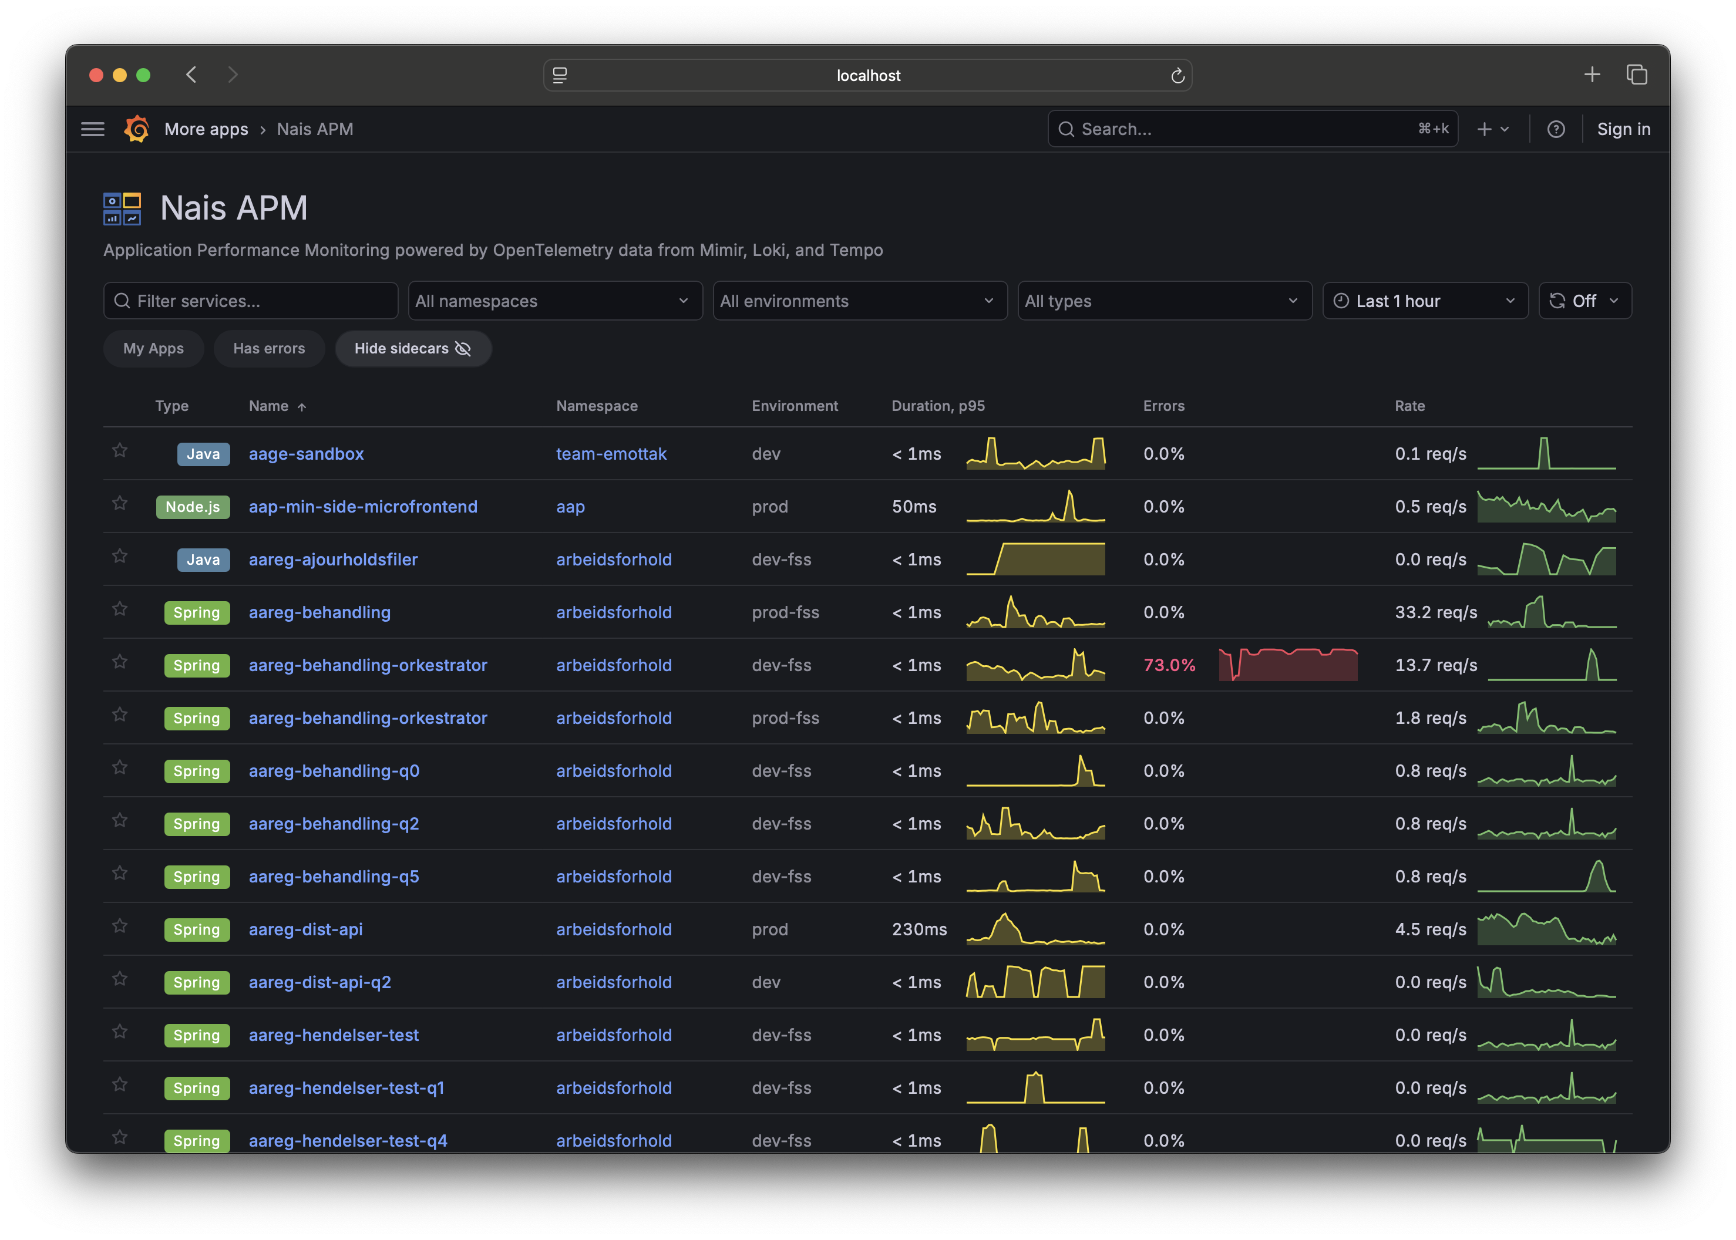The height and width of the screenshot is (1240, 1736).
Task: Click the Type column header
Action: (171, 406)
